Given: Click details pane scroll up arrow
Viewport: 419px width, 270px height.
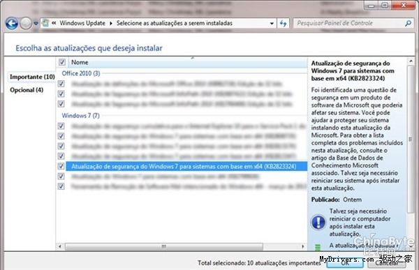Looking at the screenshot, I should pyautogui.click(x=411, y=61).
